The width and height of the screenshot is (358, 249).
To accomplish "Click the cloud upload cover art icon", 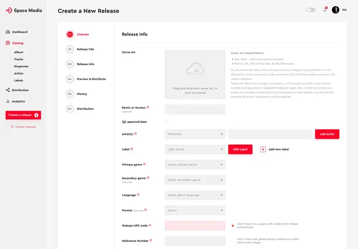I will pyautogui.click(x=195, y=69).
